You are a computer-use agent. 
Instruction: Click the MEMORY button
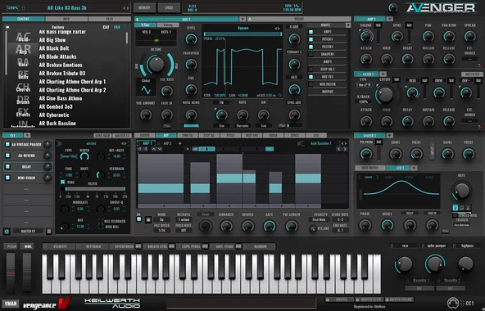tap(144, 7)
